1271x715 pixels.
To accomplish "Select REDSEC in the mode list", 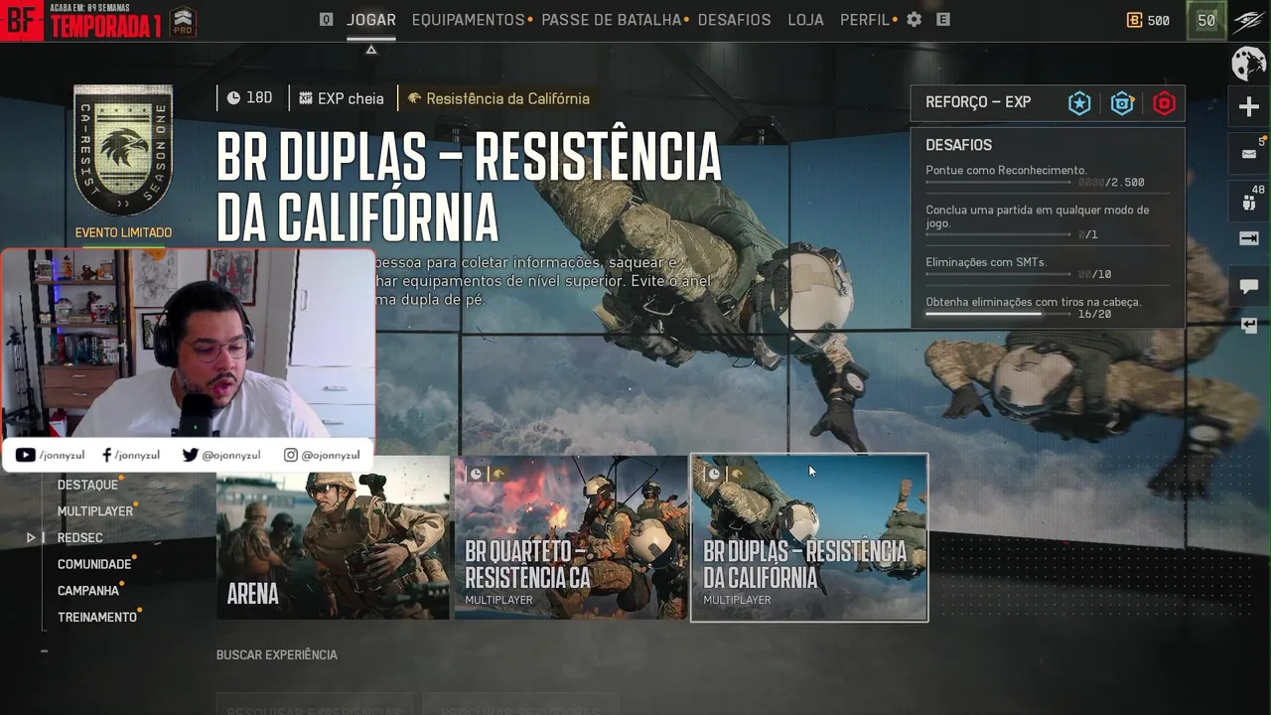I will tap(80, 537).
